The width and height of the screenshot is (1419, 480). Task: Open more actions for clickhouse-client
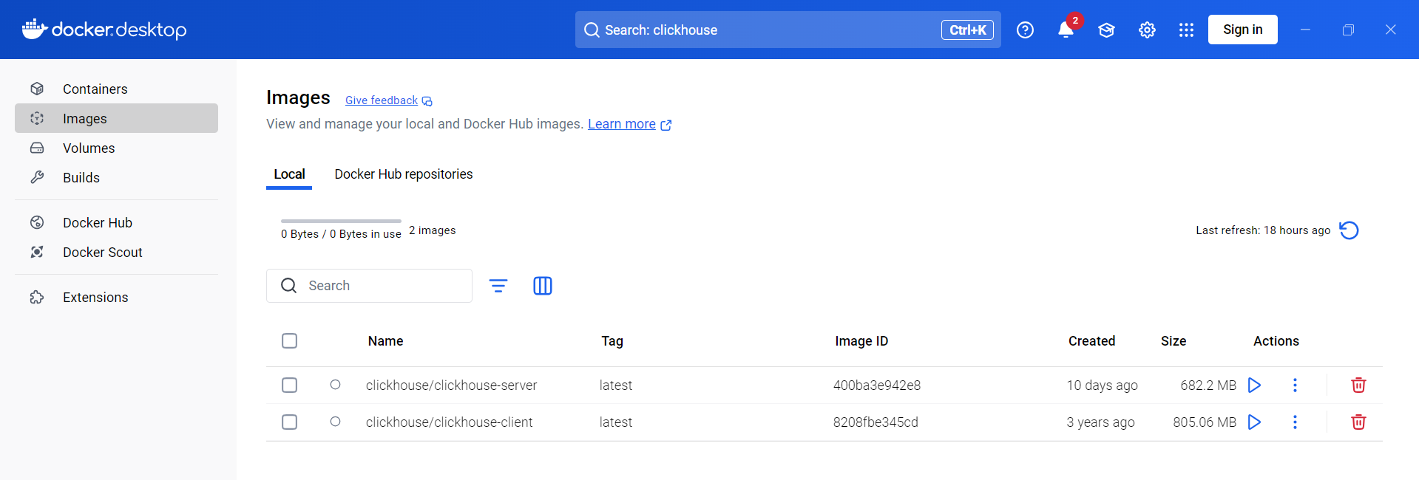[1295, 422]
